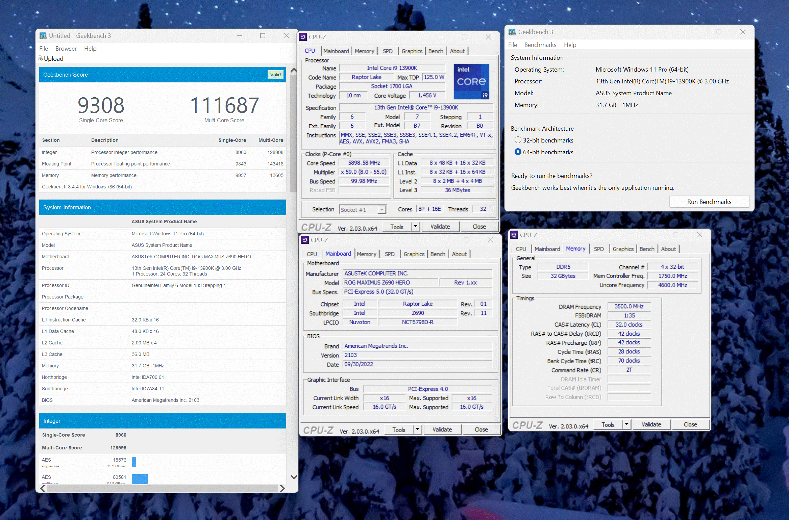Click the Valid badge on Geekbench Score
Screen dimensions: 789x520
click(x=275, y=75)
